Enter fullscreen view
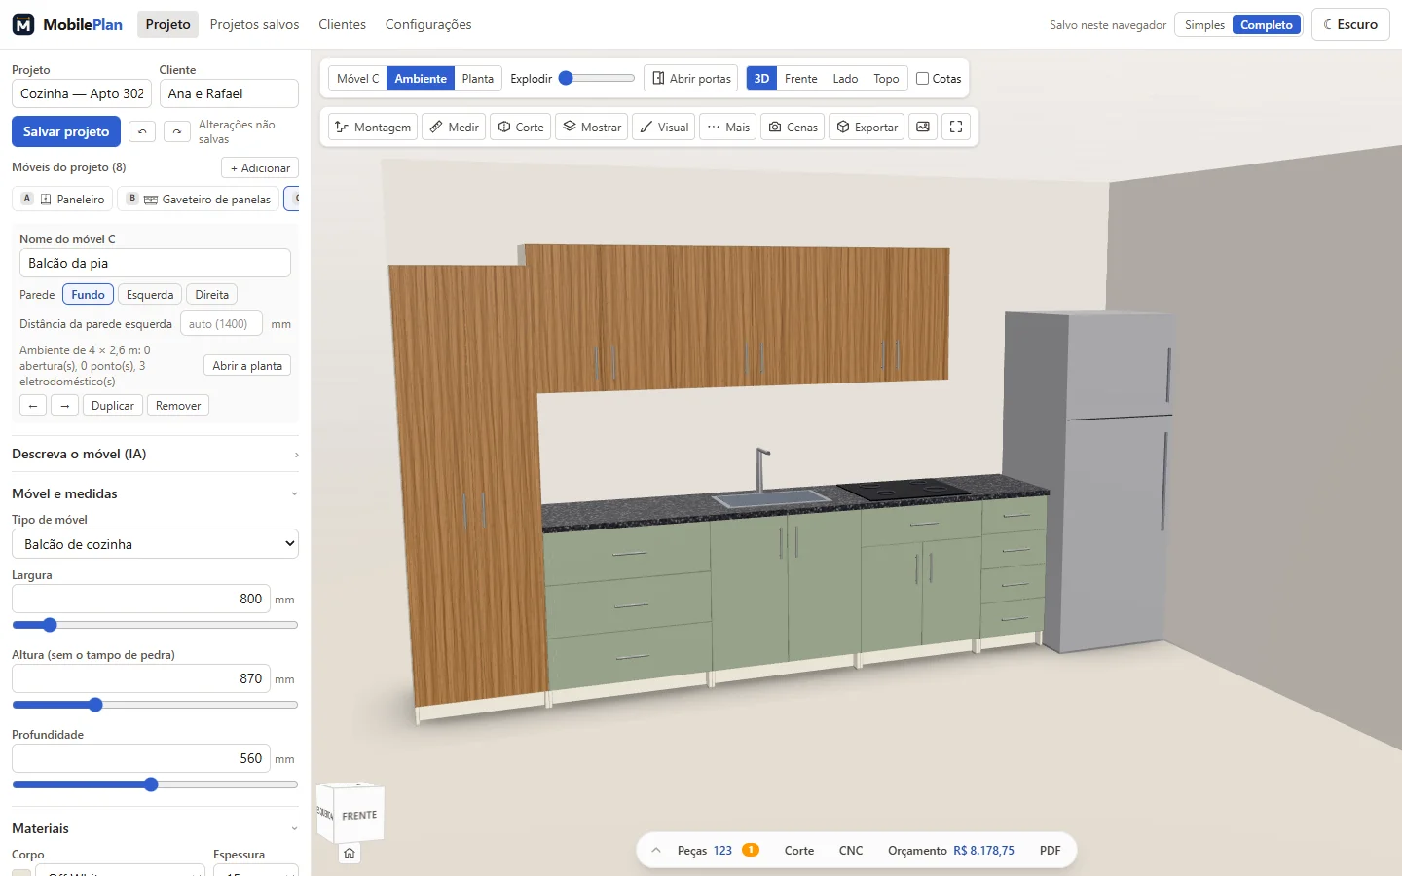Screen dimensions: 1402x876 [956, 127]
